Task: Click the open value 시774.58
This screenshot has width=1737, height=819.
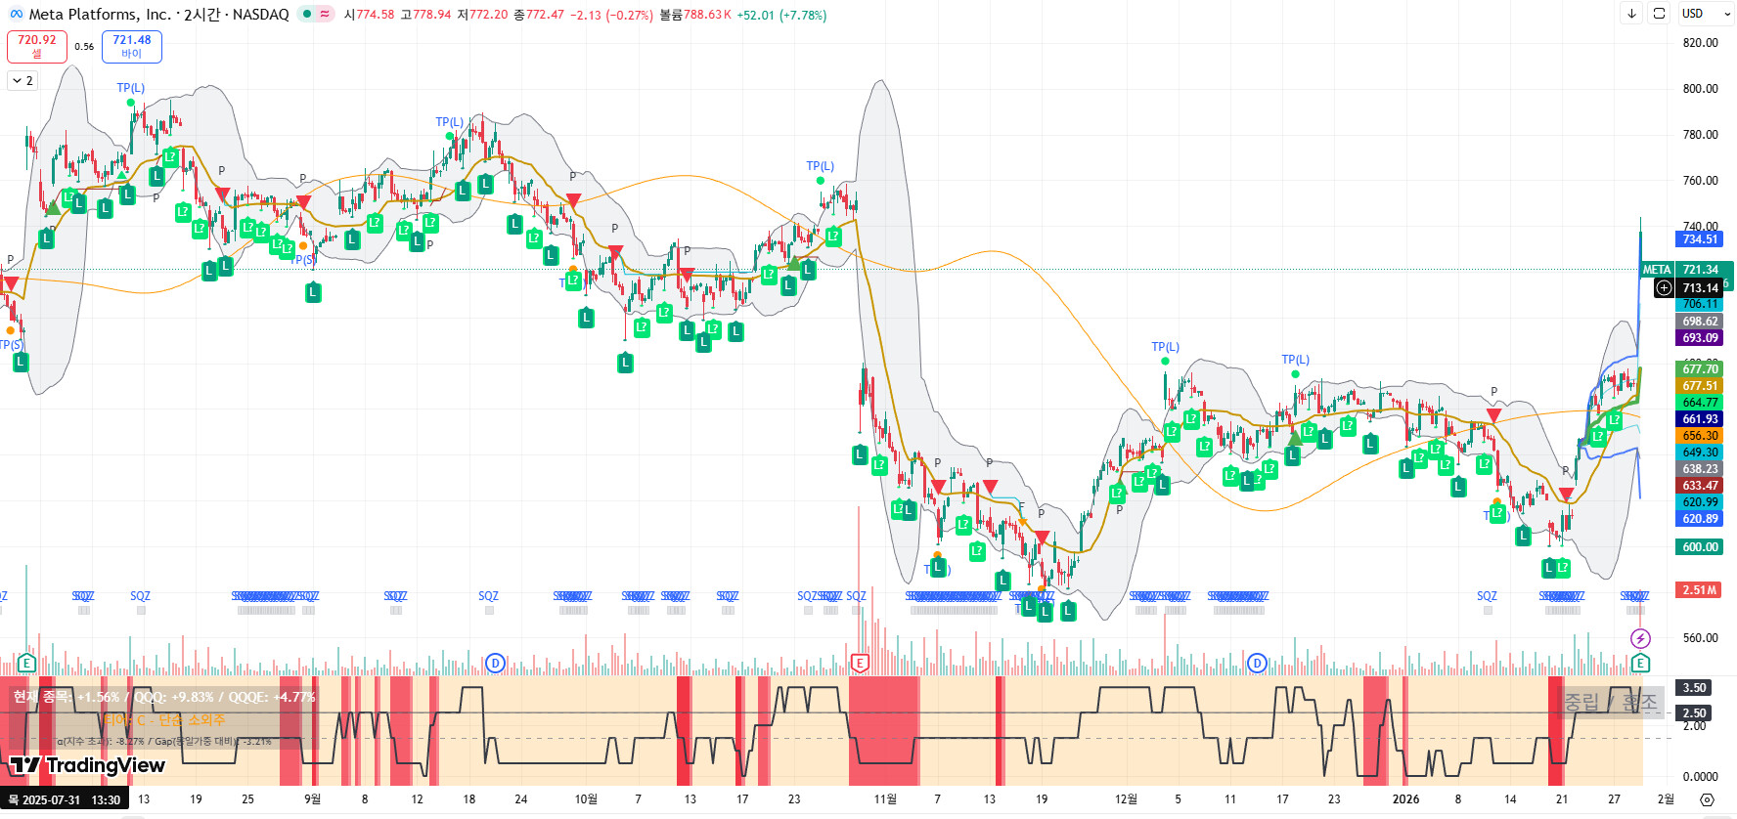Action: pyautogui.click(x=370, y=15)
